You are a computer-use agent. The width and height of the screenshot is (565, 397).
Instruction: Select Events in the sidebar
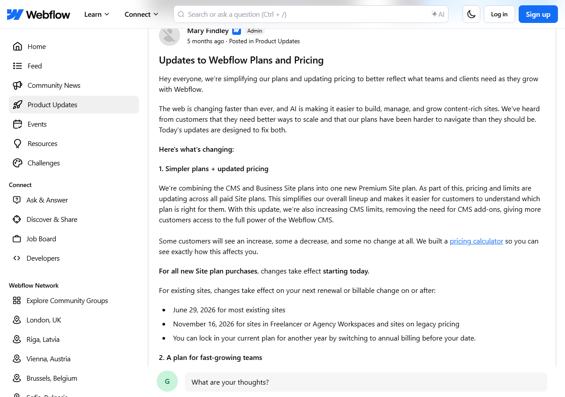pyautogui.click(x=74, y=124)
